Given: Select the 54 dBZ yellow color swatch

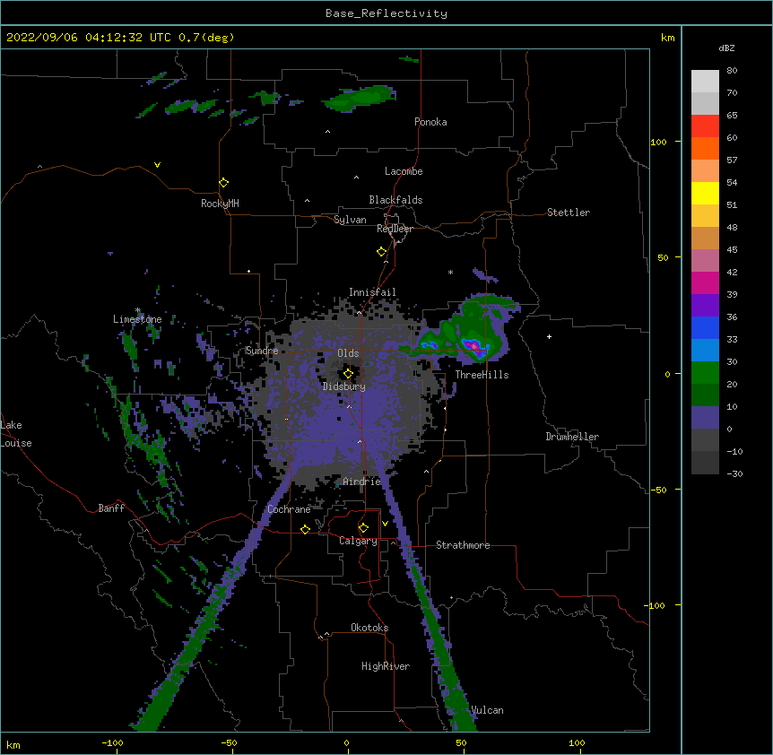Looking at the screenshot, I should pyautogui.click(x=705, y=193).
